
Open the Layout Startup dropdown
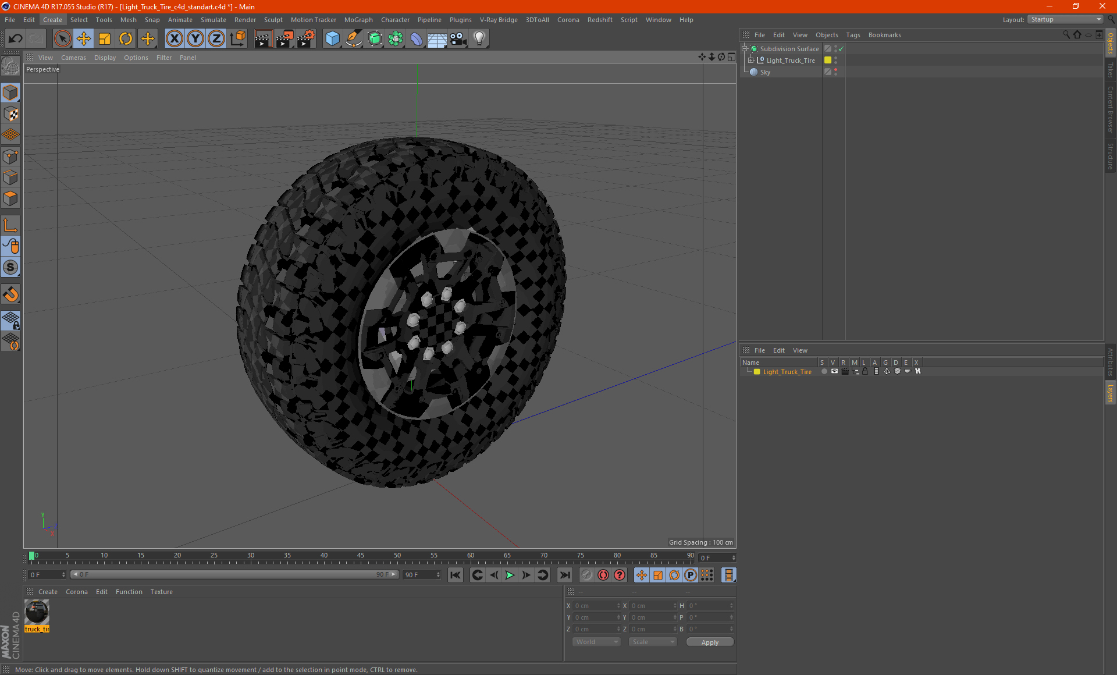click(1066, 19)
